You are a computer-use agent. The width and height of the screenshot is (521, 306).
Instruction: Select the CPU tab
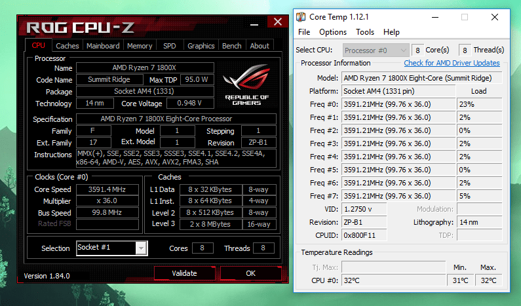[38, 45]
